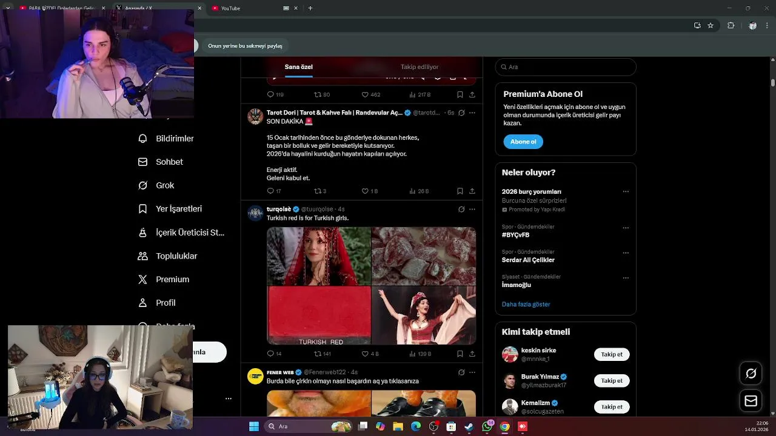
Task: Open bride photo in turqoisè post
Action: point(319,256)
